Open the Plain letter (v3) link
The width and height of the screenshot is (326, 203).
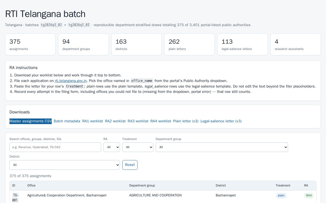click(x=186, y=121)
